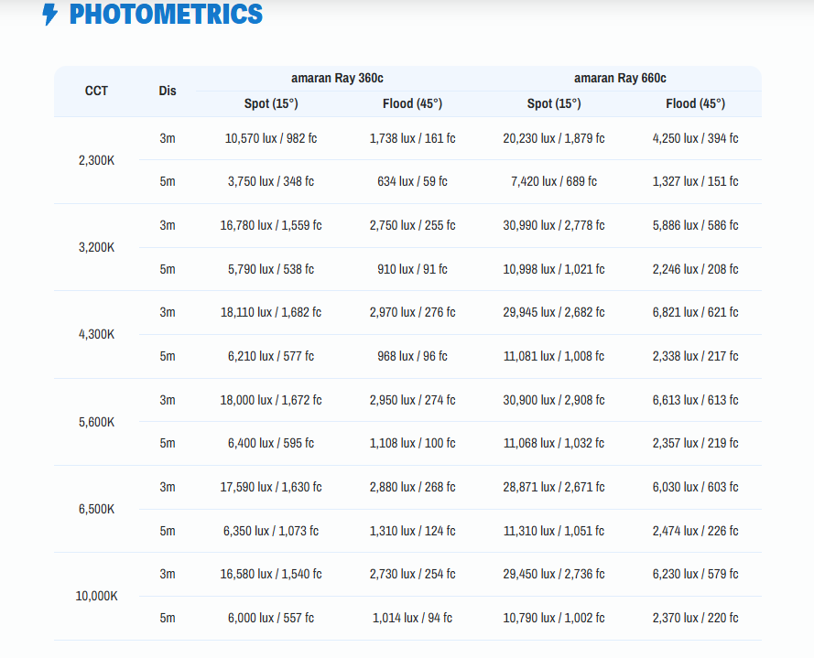This screenshot has height=658, width=814.
Task: Click the 3,200K row label
Action: tap(96, 247)
